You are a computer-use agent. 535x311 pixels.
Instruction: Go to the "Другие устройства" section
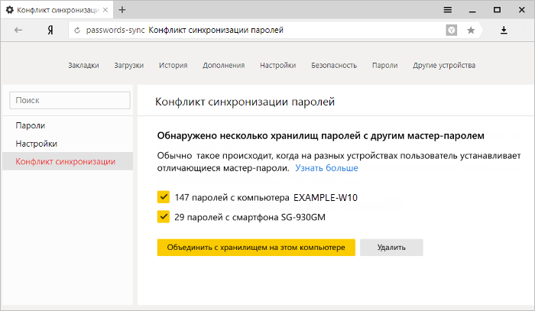[x=444, y=65]
